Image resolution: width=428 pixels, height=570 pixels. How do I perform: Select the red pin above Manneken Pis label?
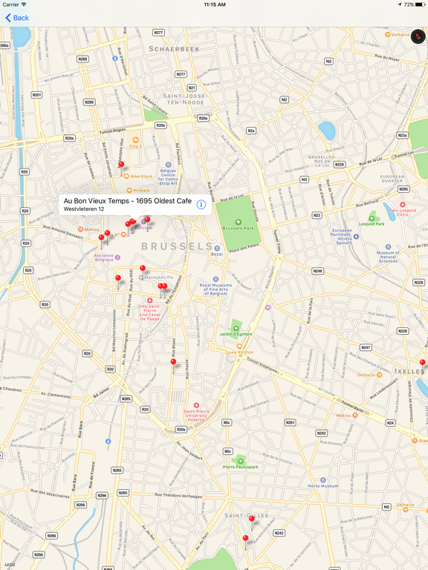coord(143,268)
